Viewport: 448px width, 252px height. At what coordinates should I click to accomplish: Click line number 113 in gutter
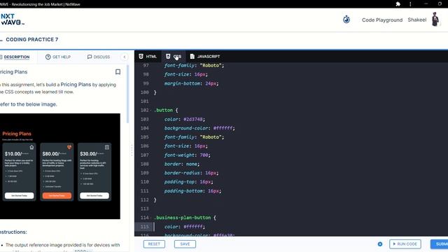point(145,209)
